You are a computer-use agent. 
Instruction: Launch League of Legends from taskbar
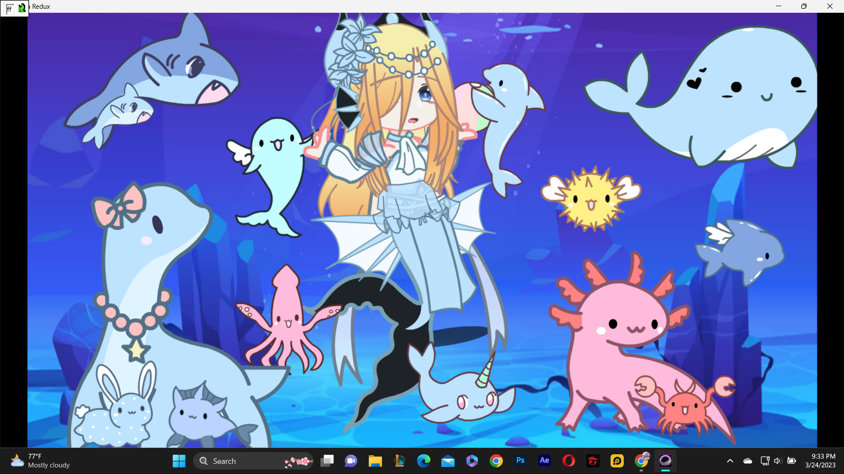click(399, 461)
